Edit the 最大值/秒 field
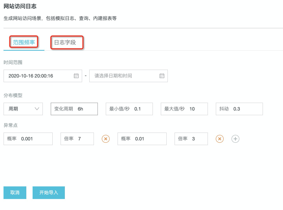Image resolution: width=283 pixels, height=210 pixels. (196, 109)
